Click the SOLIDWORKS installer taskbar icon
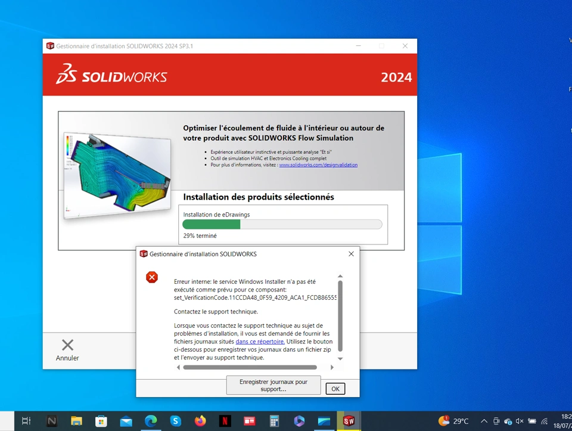 [x=349, y=421]
